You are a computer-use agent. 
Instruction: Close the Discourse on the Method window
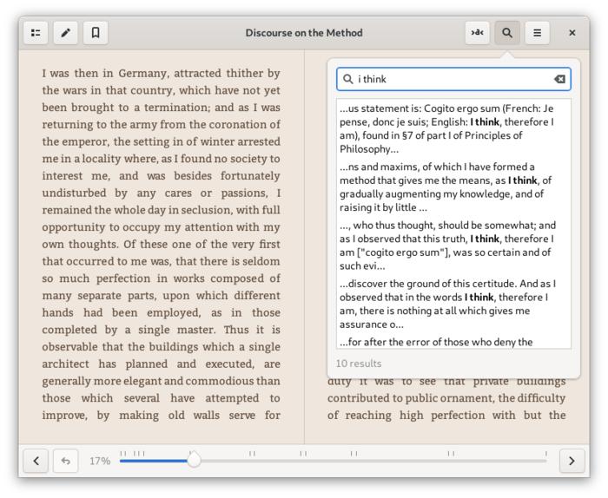[x=572, y=33]
